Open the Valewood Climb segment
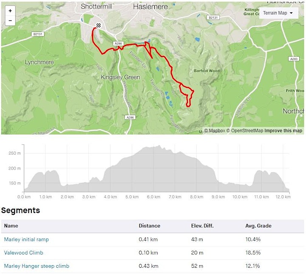Viewport: 306px width, 275px height. tap(23, 253)
